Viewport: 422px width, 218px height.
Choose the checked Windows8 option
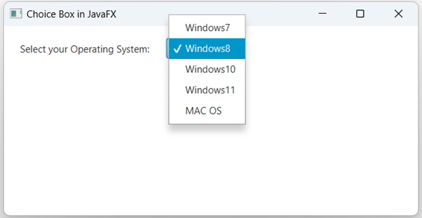tap(207, 49)
